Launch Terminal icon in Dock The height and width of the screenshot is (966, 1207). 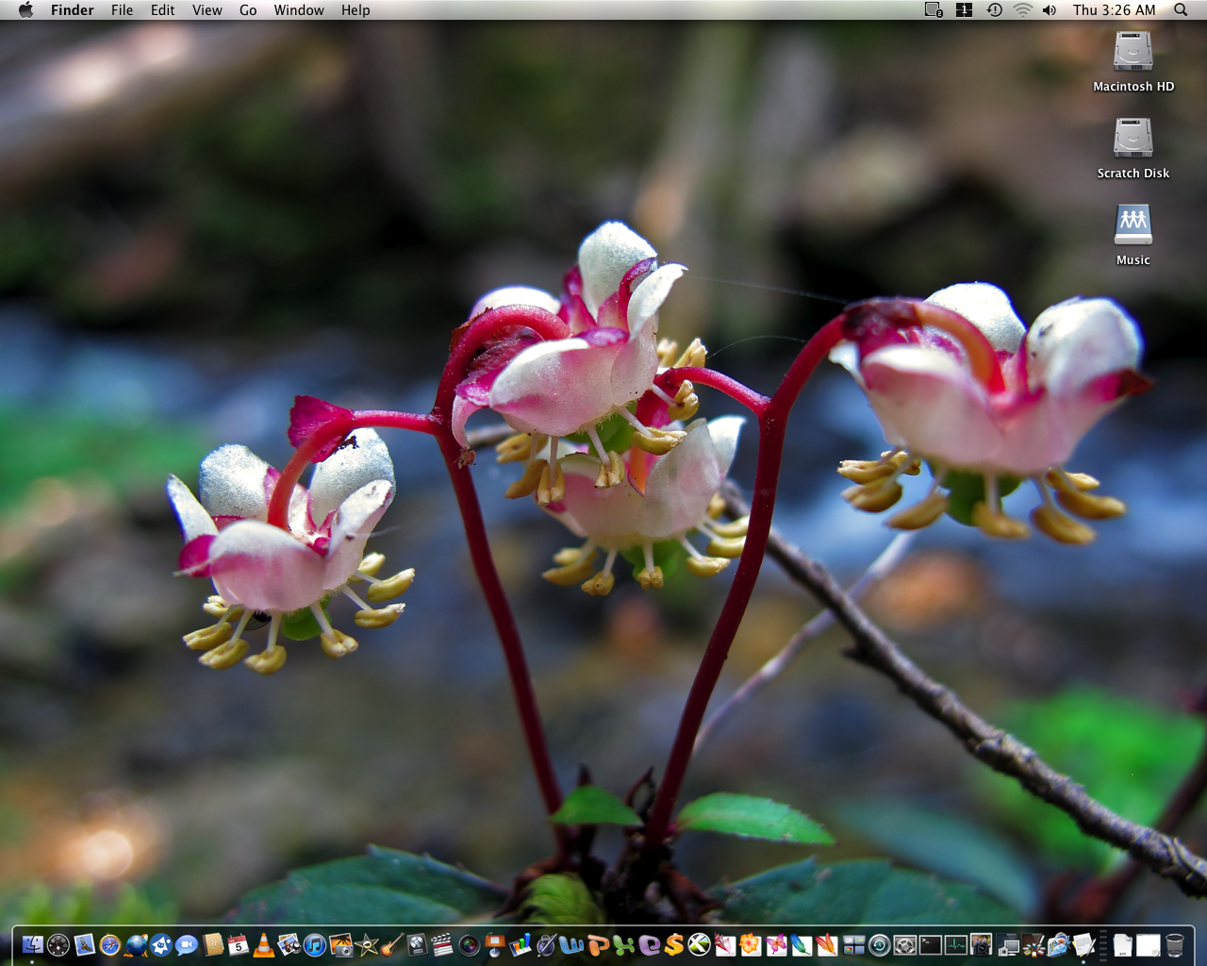point(930,944)
